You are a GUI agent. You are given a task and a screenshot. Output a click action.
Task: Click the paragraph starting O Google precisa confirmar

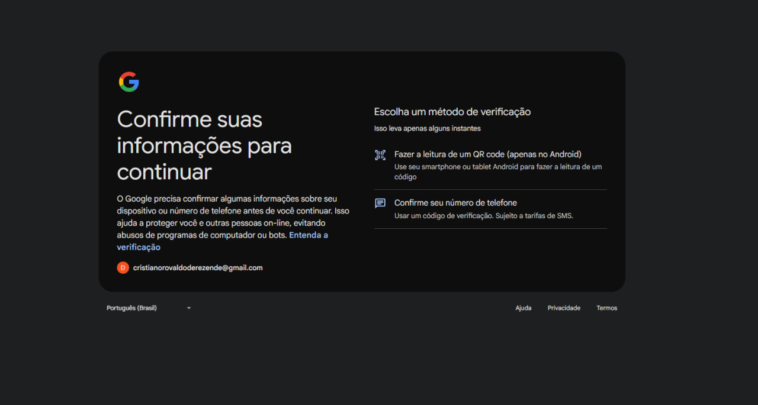click(x=233, y=223)
